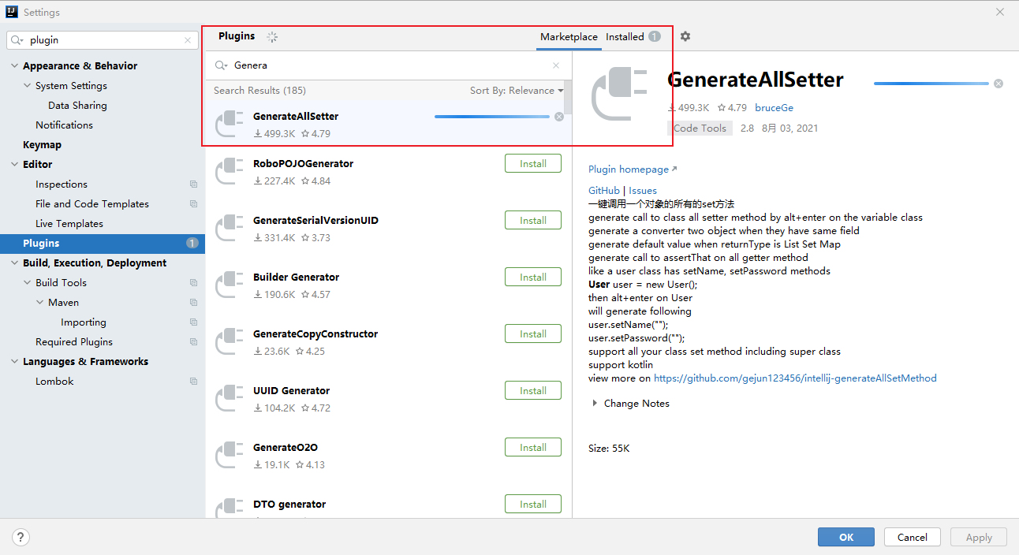Click the project-level icon beside Maven
This screenshot has height=555, width=1019.
(x=193, y=303)
